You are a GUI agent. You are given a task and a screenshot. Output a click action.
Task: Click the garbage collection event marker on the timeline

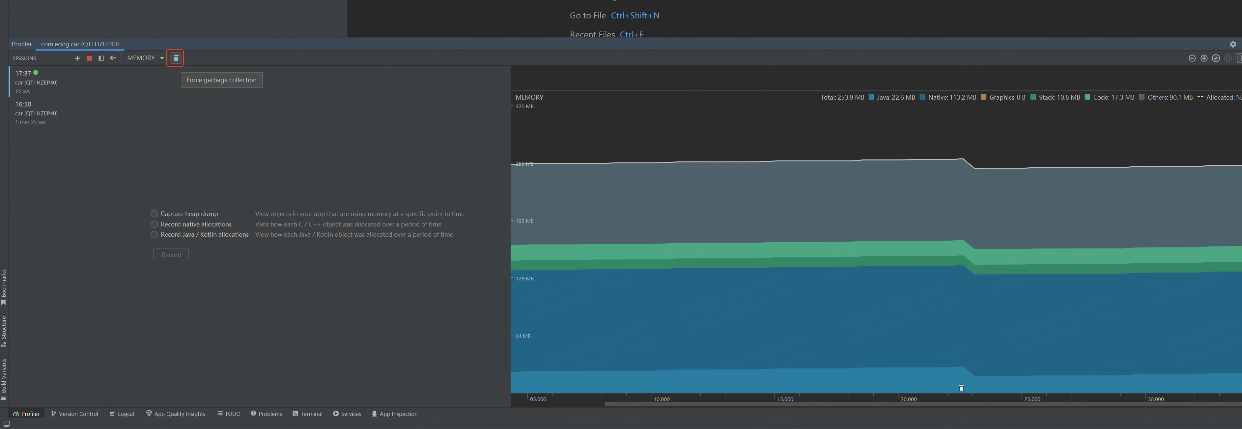(x=961, y=388)
